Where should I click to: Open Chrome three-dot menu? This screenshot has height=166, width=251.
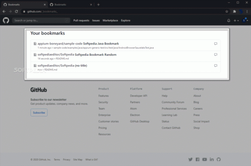click(x=247, y=11)
